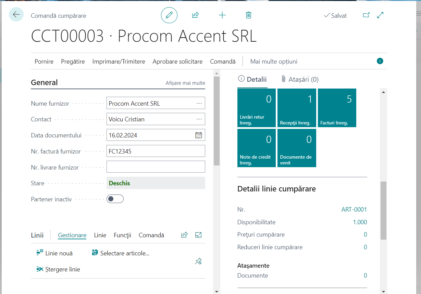Screen dimensions: 421x294
Task: Click the Nr. livrare furnizor field
Action: [156, 167]
